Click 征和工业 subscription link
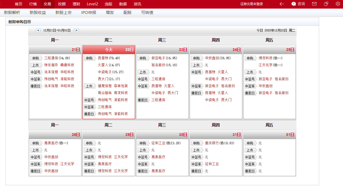This screenshot has width=343, height=193. click(x=158, y=143)
